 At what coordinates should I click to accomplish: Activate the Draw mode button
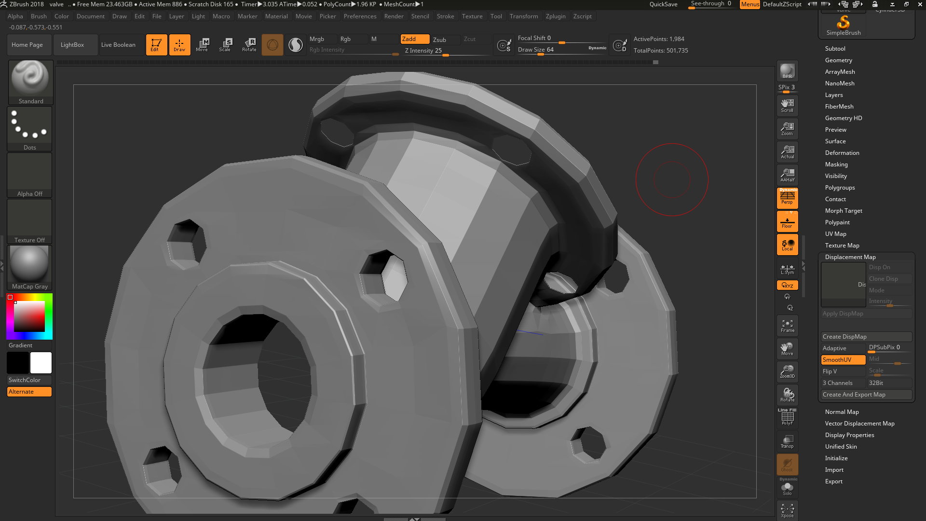click(x=179, y=45)
